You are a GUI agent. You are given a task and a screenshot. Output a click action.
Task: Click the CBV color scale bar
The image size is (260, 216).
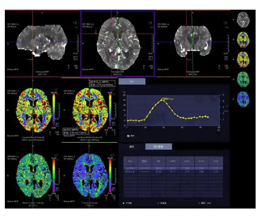[110, 110]
